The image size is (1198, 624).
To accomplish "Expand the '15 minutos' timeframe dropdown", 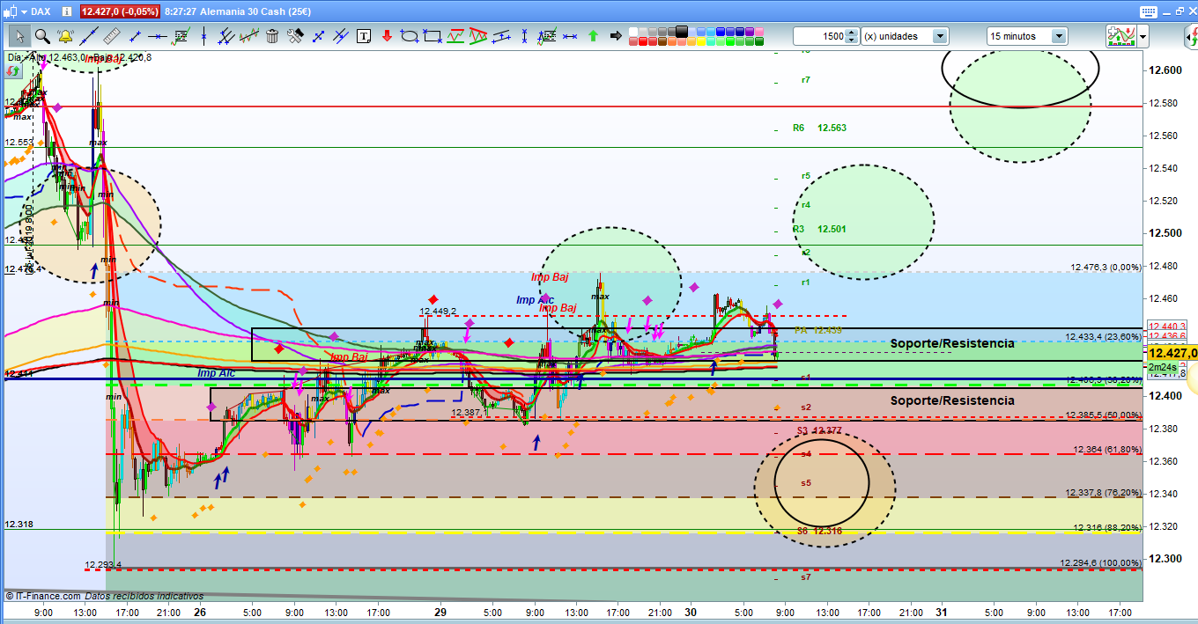I will tap(1058, 36).
